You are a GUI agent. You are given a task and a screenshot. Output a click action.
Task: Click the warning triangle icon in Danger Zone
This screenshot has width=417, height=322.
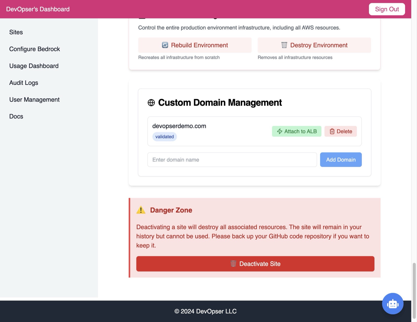(141, 210)
